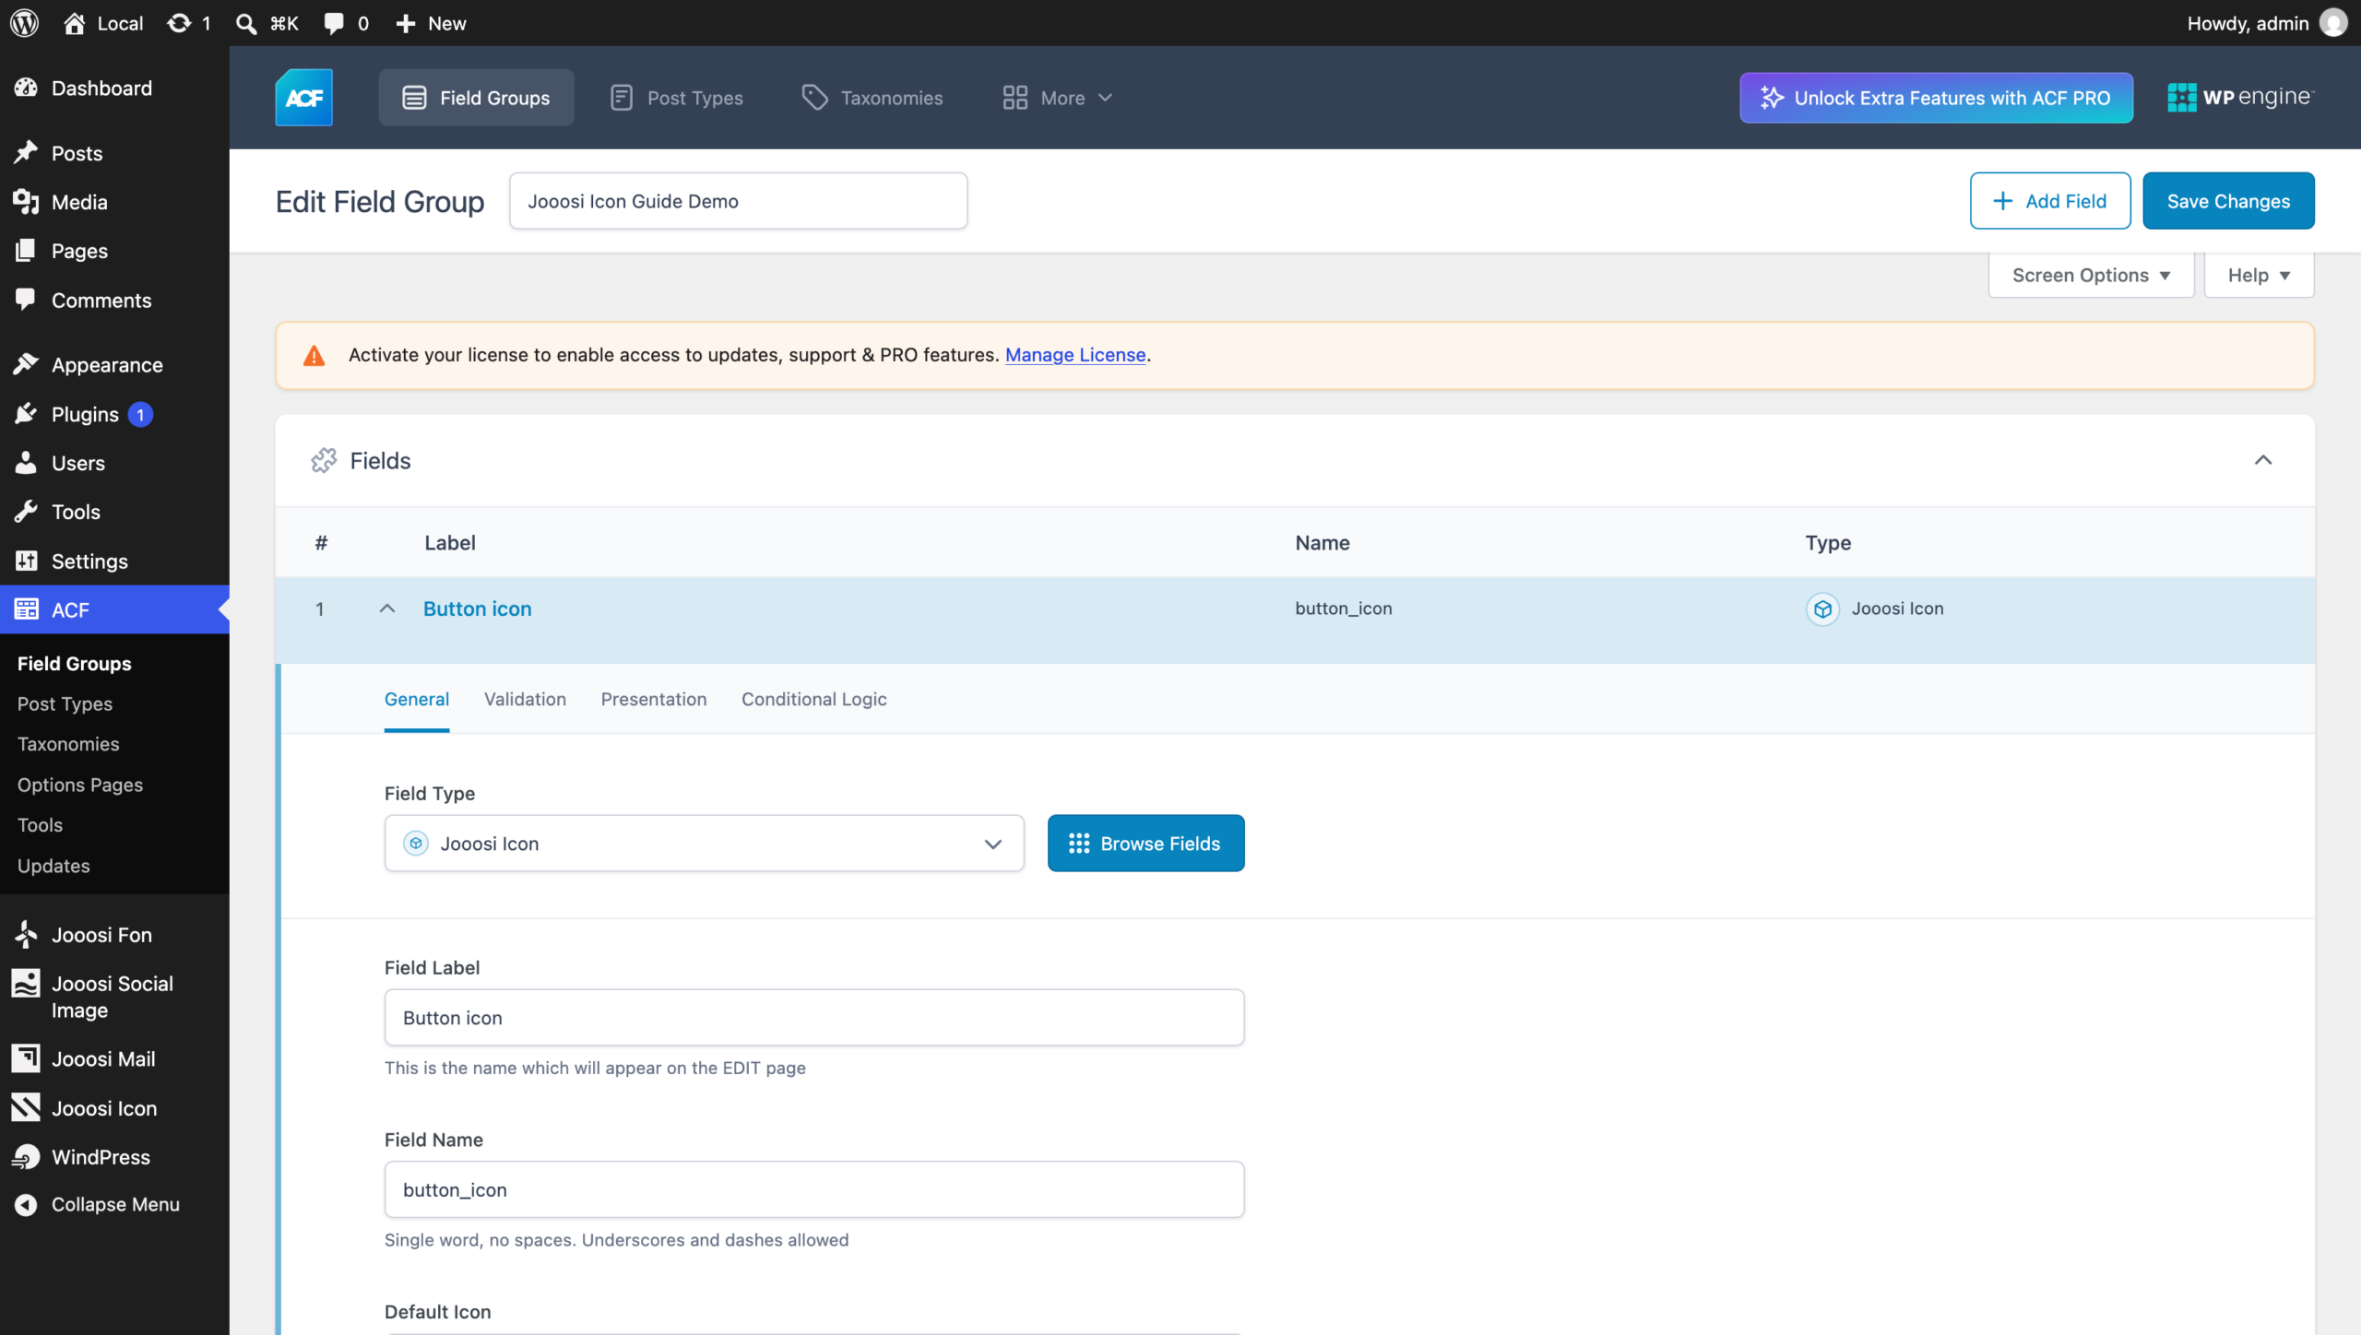Expand the Help panel
The width and height of the screenshot is (2361, 1335).
[2259, 275]
